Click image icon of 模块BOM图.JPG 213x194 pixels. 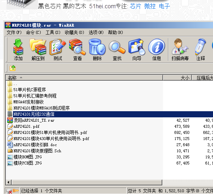tap(10, 157)
